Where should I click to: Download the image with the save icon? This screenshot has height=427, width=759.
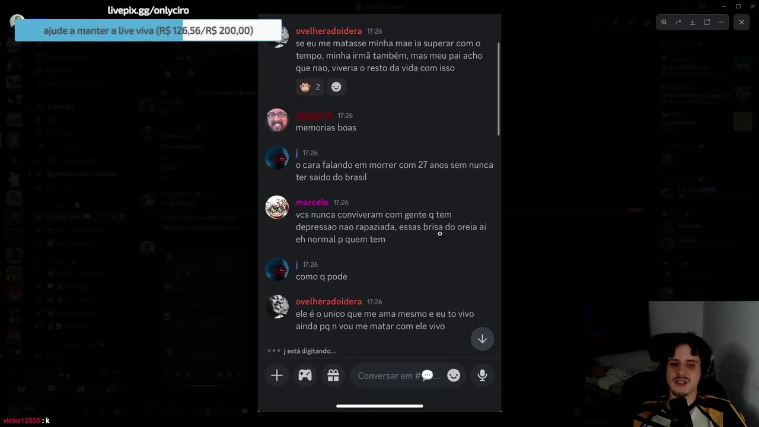coord(693,22)
